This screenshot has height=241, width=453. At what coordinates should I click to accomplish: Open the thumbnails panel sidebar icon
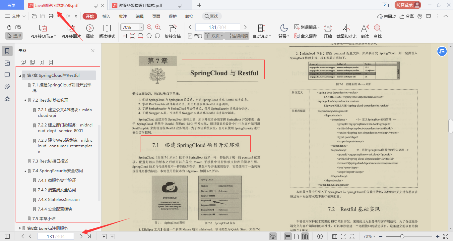click(x=7, y=63)
